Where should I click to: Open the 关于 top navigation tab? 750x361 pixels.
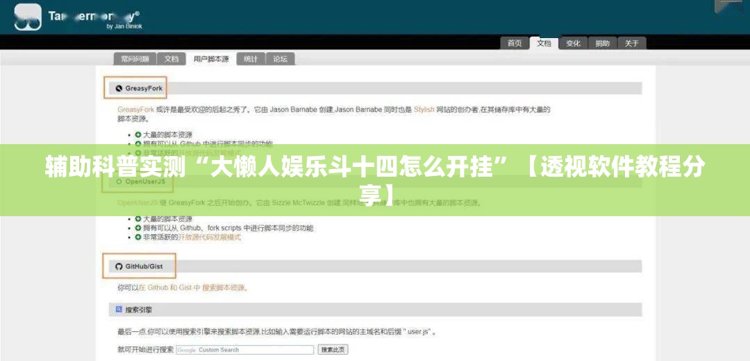[x=632, y=44]
